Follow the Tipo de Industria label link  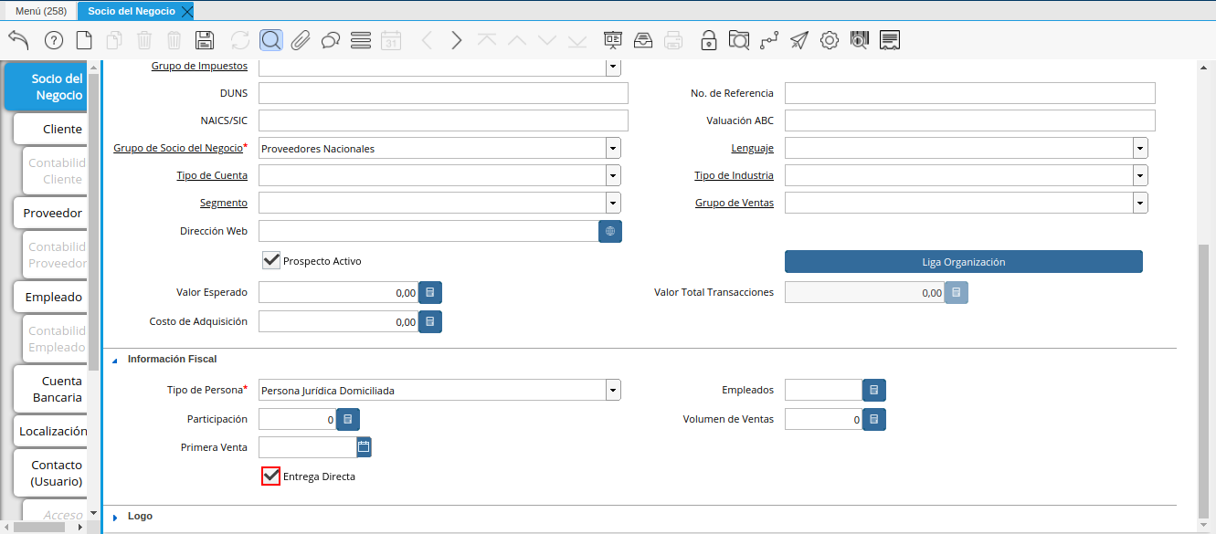click(734, 175)
